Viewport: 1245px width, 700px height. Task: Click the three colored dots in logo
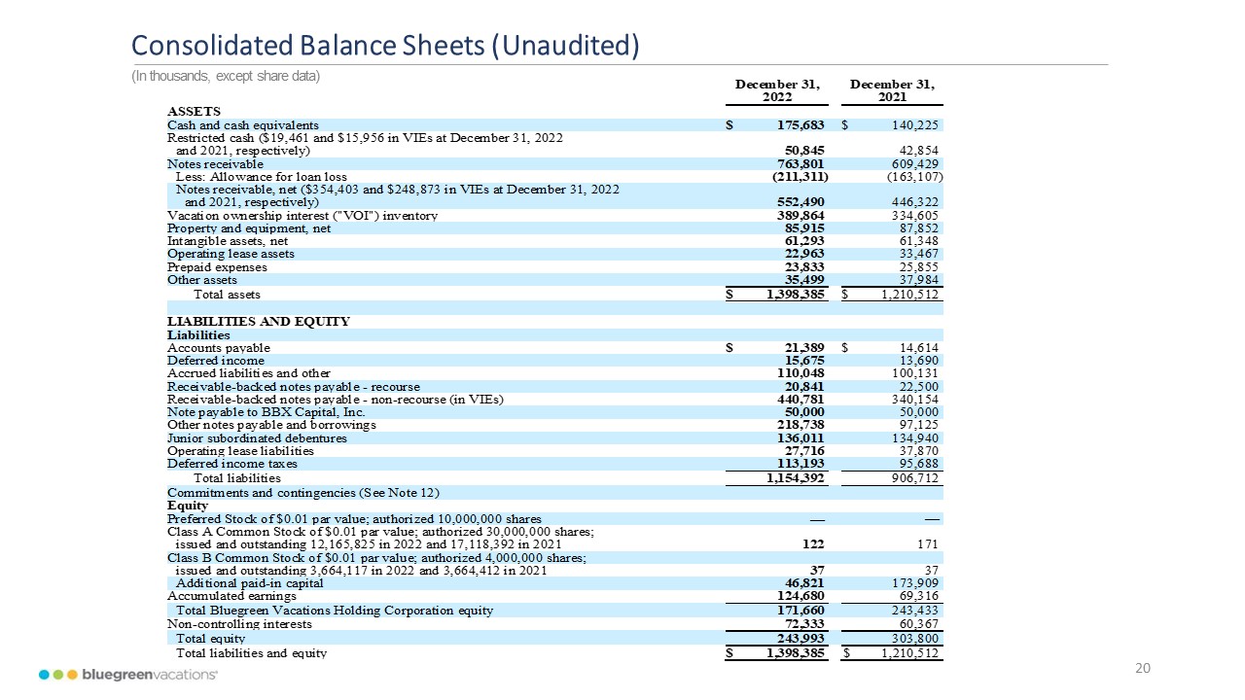(x=58, y=675)
